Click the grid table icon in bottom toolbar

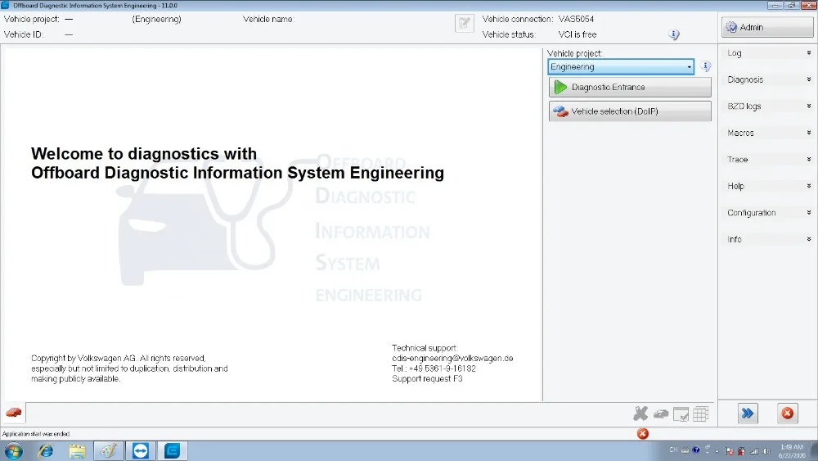tap(701, 414)
